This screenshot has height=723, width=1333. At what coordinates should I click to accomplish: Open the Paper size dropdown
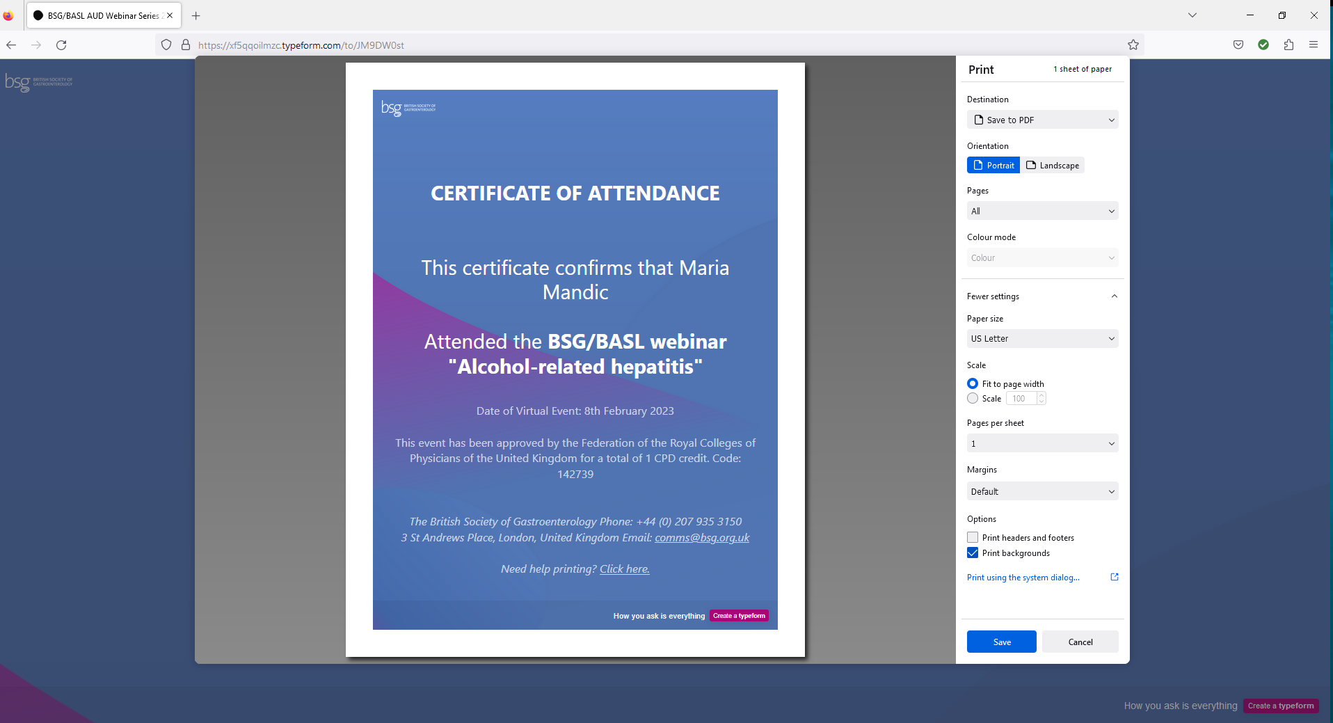(x=1043, y=339)
